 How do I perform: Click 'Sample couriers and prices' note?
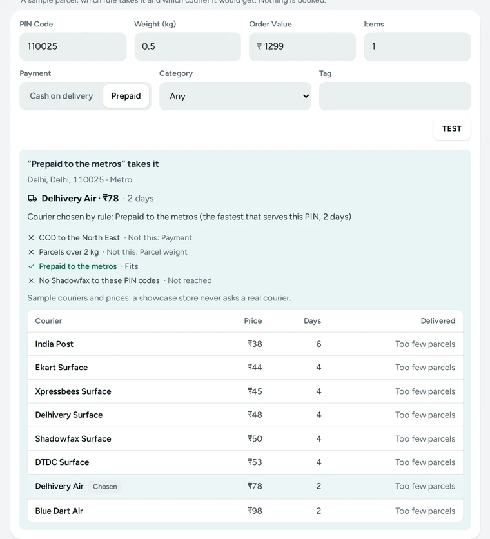pyautogui.click(x=159, y=298)
